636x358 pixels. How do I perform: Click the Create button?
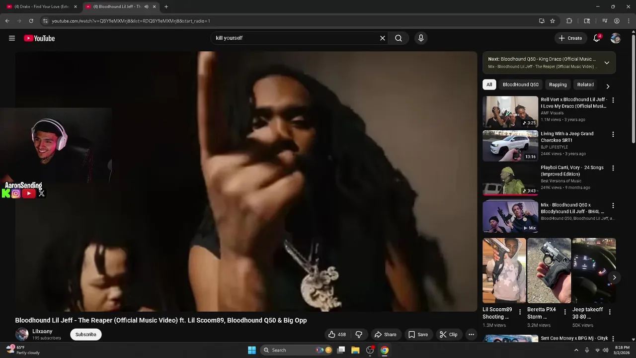(570, 38)
